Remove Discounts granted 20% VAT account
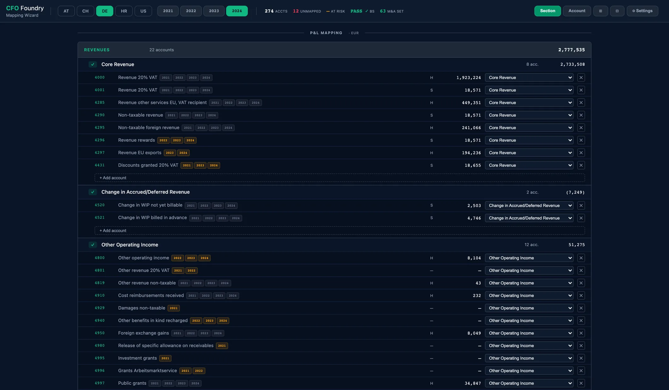 [x=581, y=165]
